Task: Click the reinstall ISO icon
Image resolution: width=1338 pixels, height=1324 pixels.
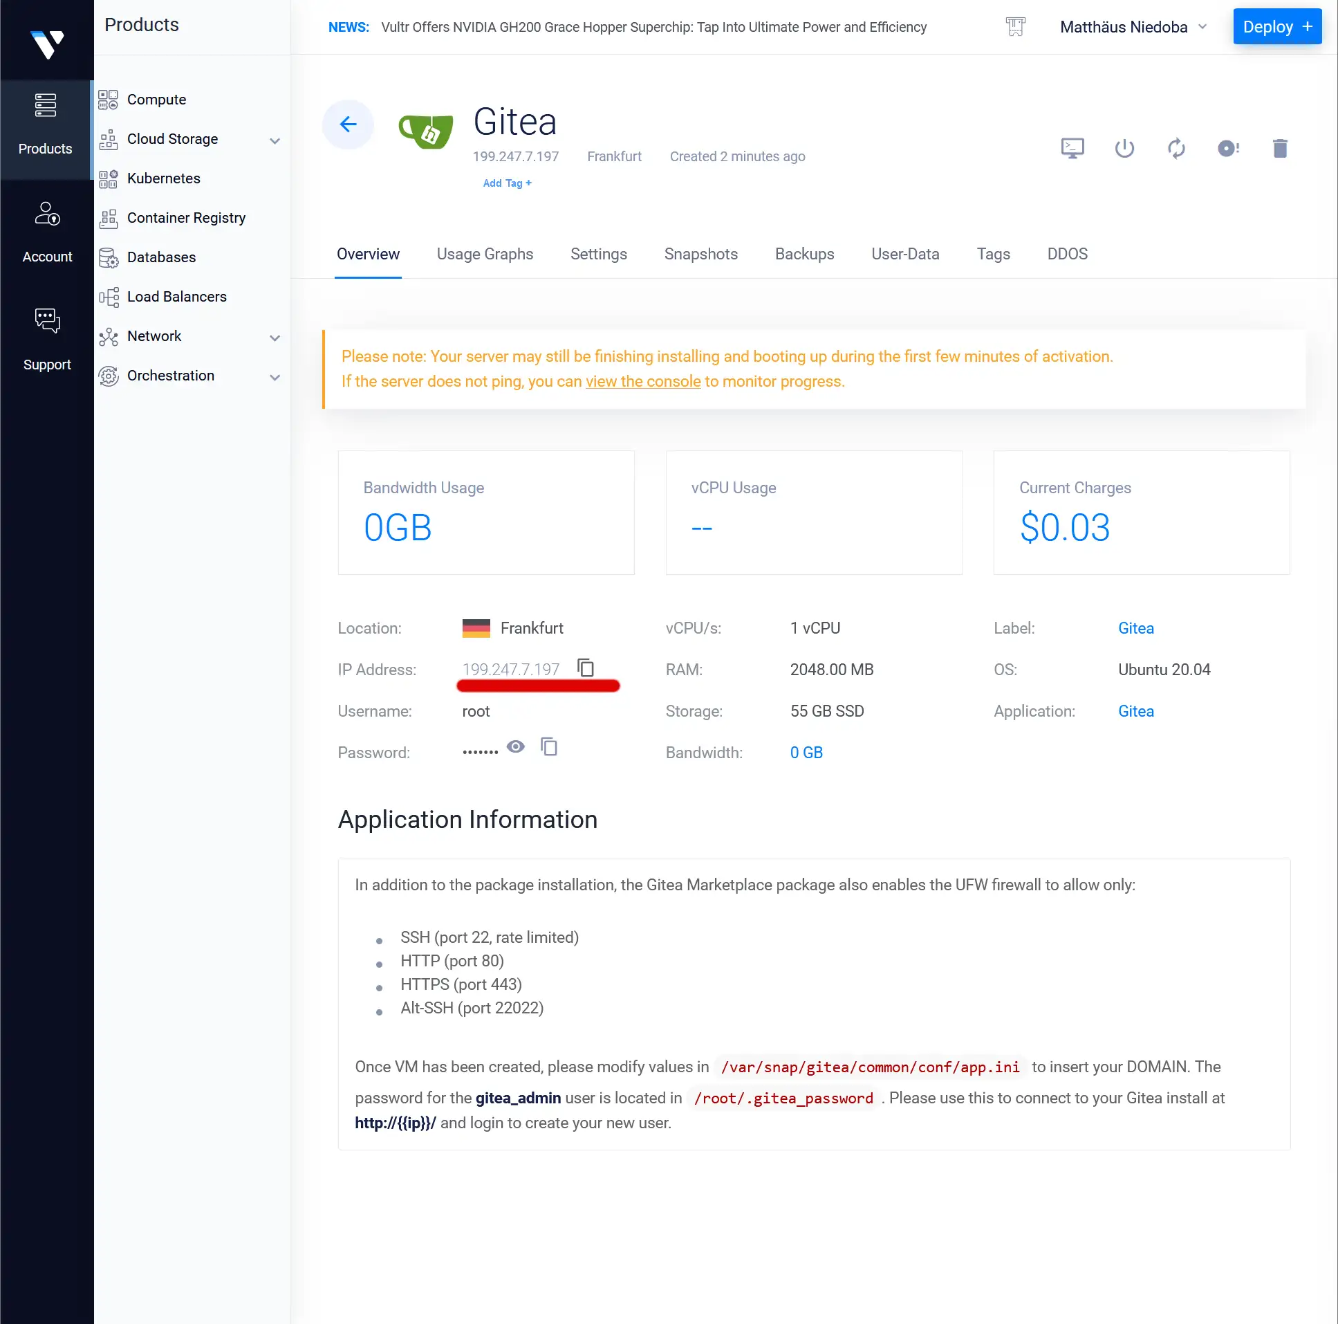Action: [1229, 147]
